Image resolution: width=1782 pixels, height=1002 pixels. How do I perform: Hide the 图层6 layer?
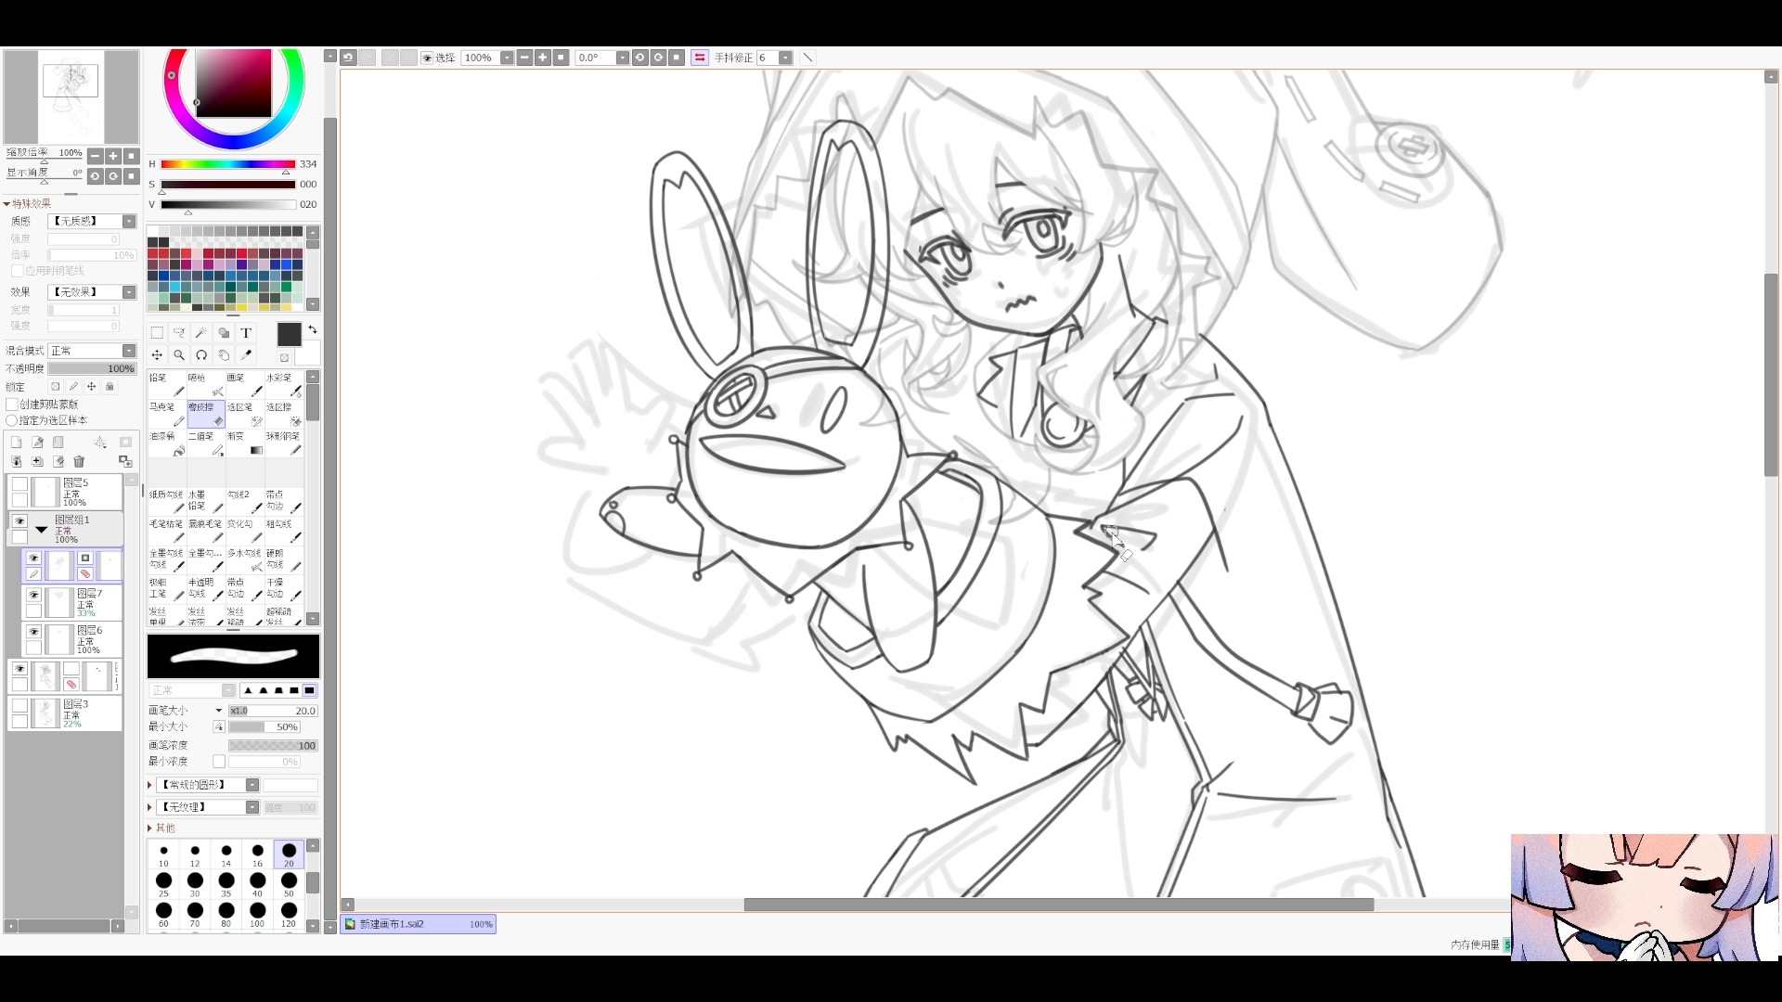point(34,633)
